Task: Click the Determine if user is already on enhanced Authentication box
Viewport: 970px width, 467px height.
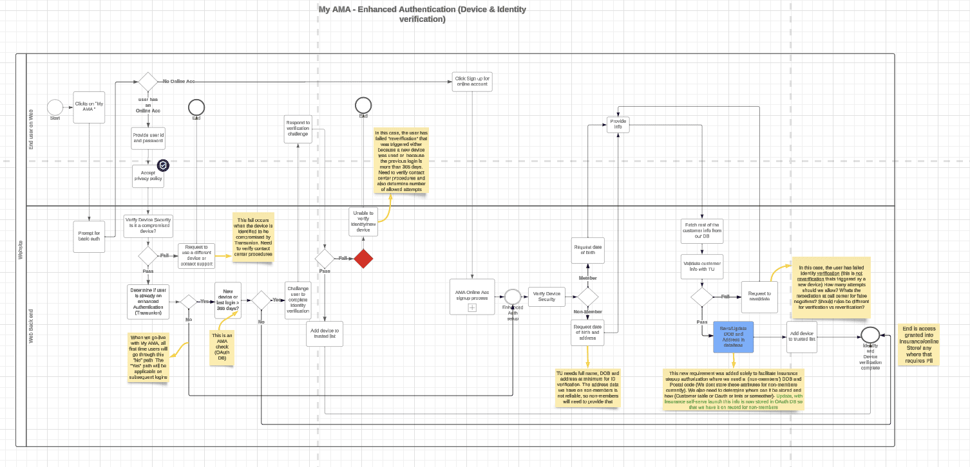Action: tap(148, 301)
